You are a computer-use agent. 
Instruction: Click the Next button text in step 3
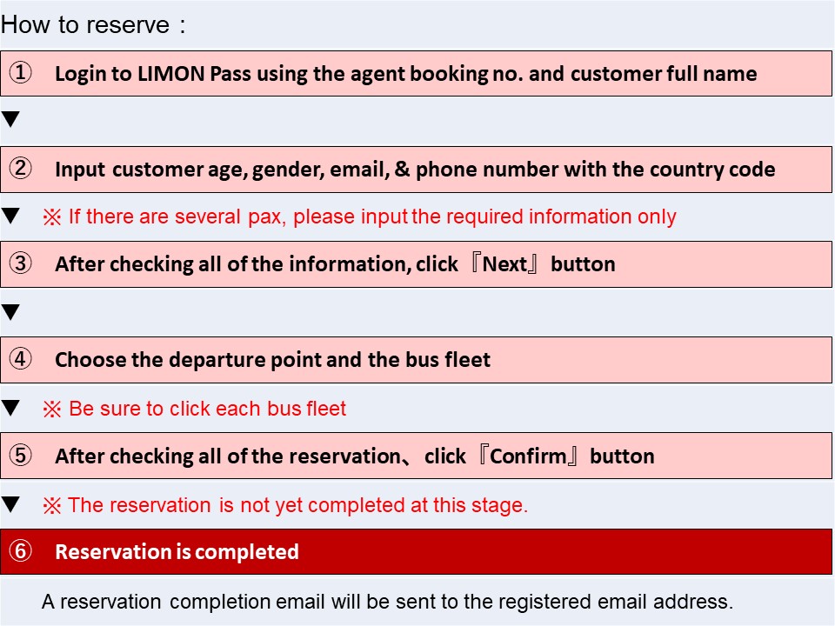click(x=504, y=264)
